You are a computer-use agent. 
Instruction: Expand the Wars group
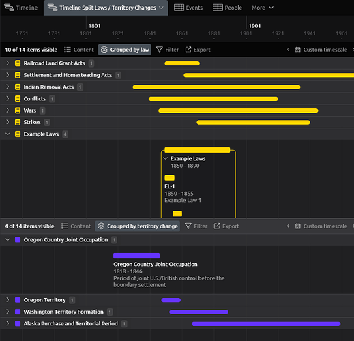[x=8, y=110]
